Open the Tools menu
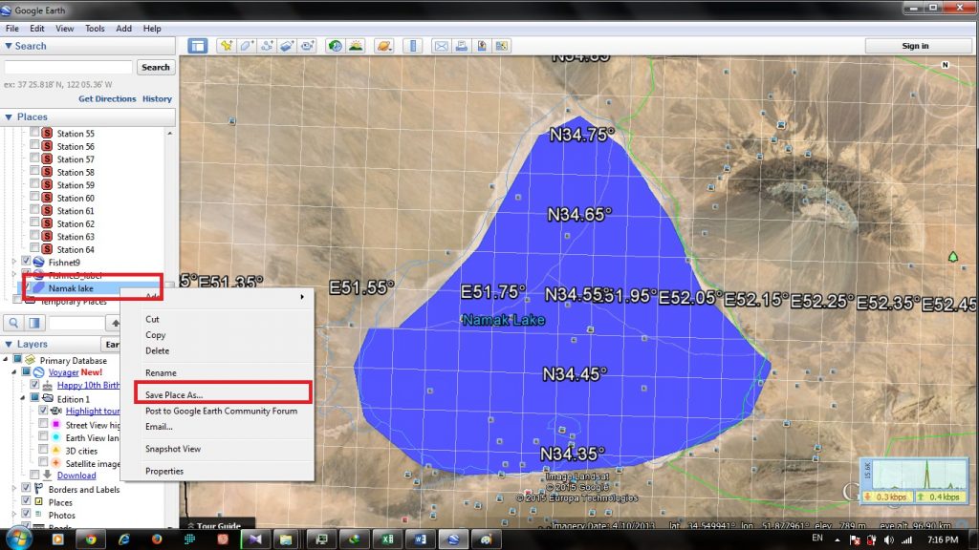 click(x=94, y=28)
